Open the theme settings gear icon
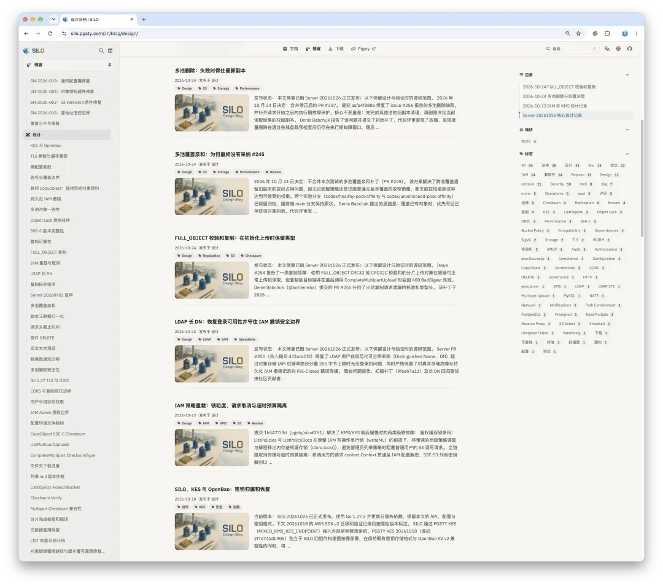 coord(618,49)
